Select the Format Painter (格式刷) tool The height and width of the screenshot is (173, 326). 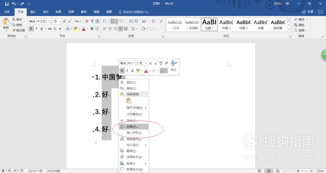[x=18, y=30]
